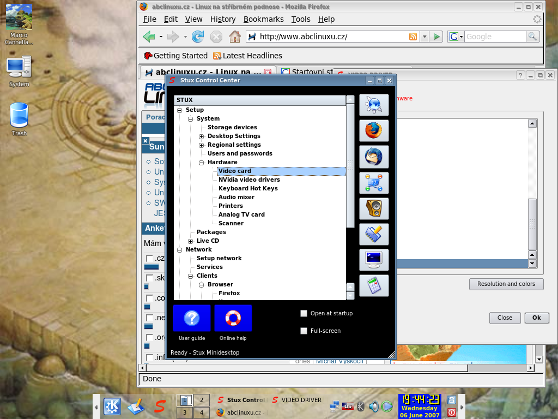Image resolution: width=558 pixels, height=419 pixels.
Task: Click the Firefox forward arrow button
Action: 173,37
